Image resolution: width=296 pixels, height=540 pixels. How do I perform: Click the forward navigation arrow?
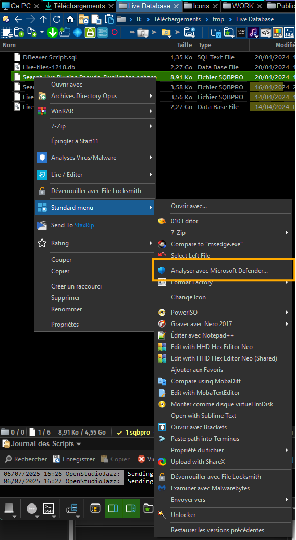click(31, 19)
